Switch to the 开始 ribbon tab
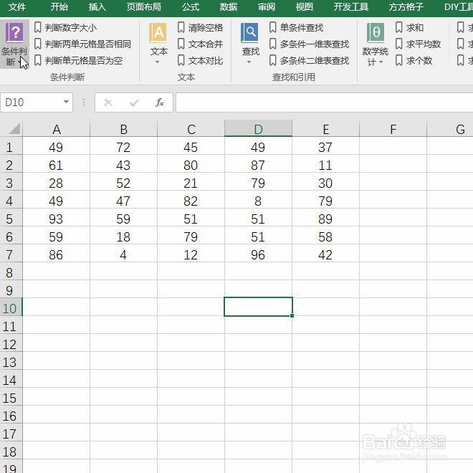Image resolution: width=473 pixels, height=473 pixels. [x=59, y=7]
